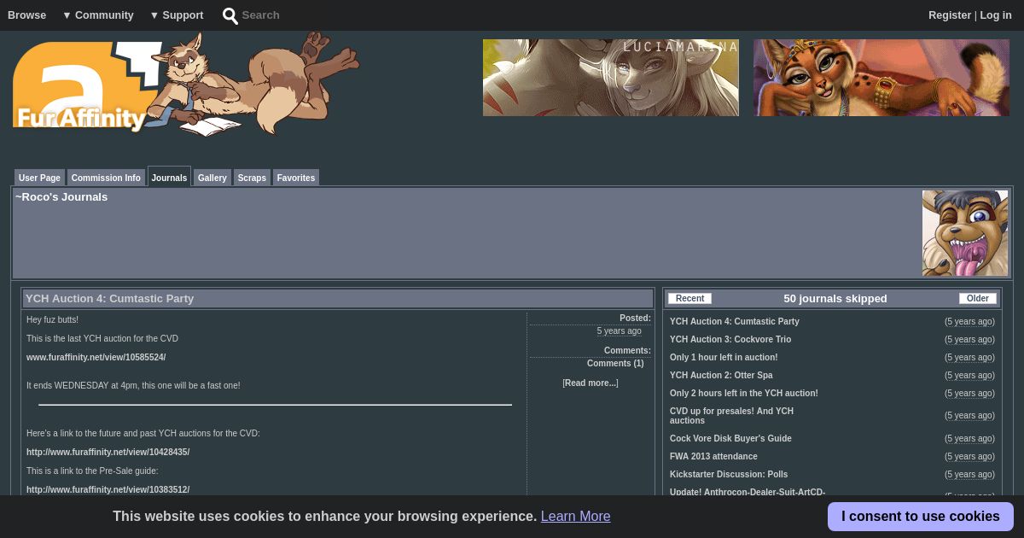The width and height of the screenshot is (1024, 538).
Task: Click I consent to use cookies
Action: coord(921,517)
